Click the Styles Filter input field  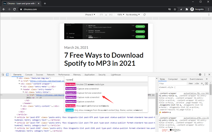click(172, 83)
